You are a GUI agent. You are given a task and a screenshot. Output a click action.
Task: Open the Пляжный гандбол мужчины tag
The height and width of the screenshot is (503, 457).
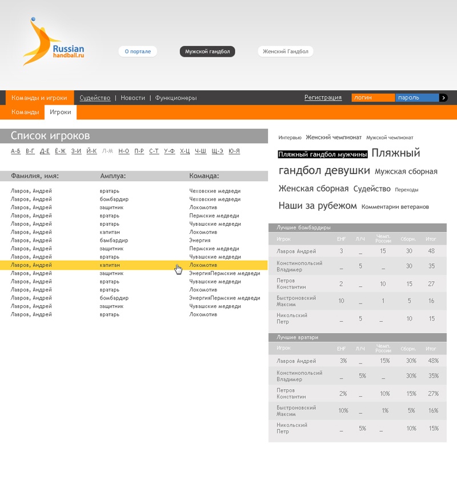[322, 155]
